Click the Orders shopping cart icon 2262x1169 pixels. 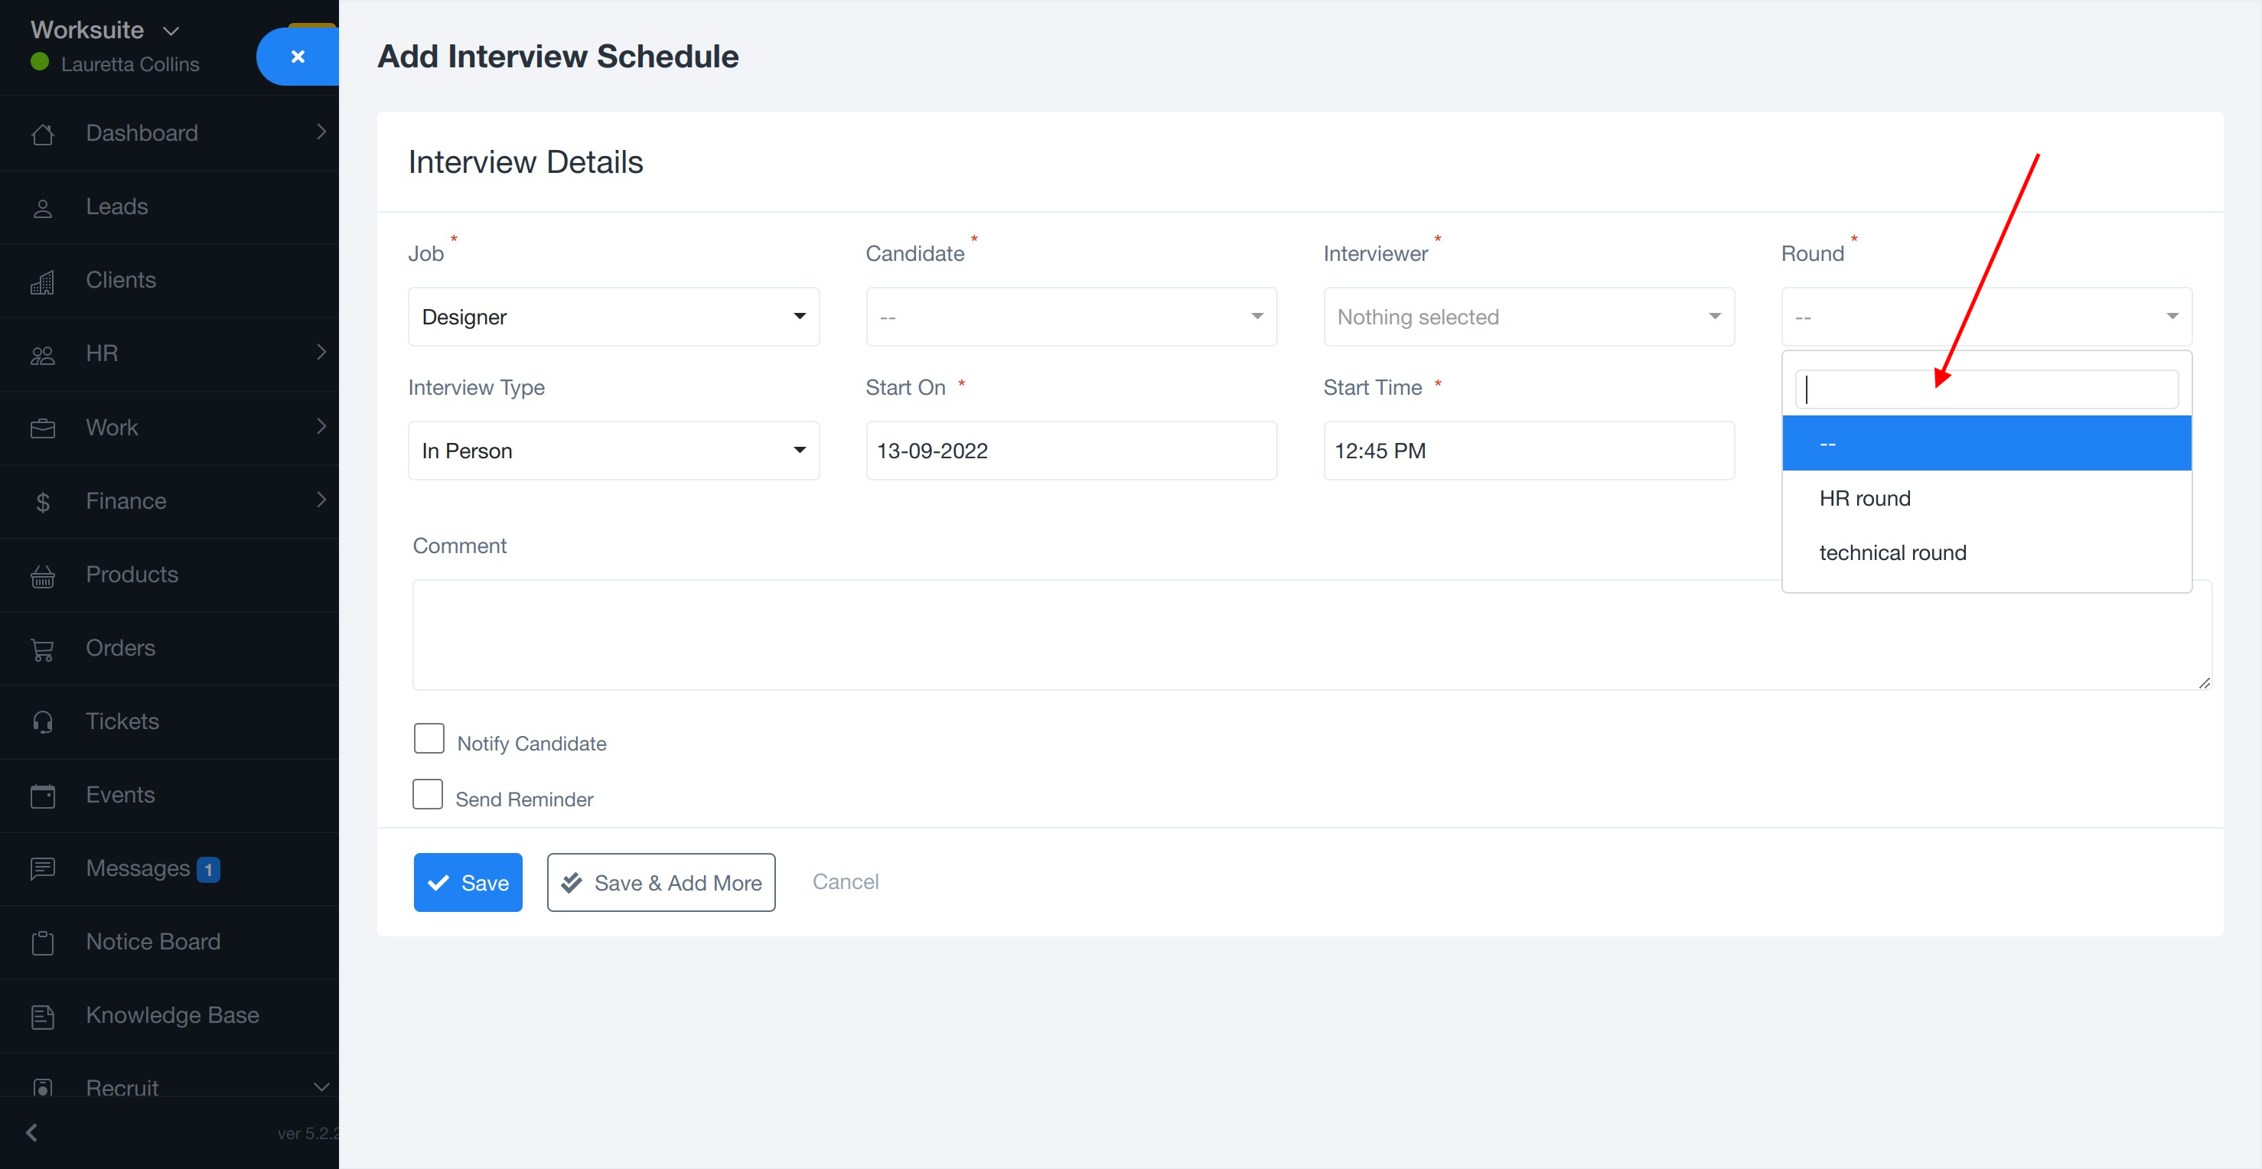[42, 650]
